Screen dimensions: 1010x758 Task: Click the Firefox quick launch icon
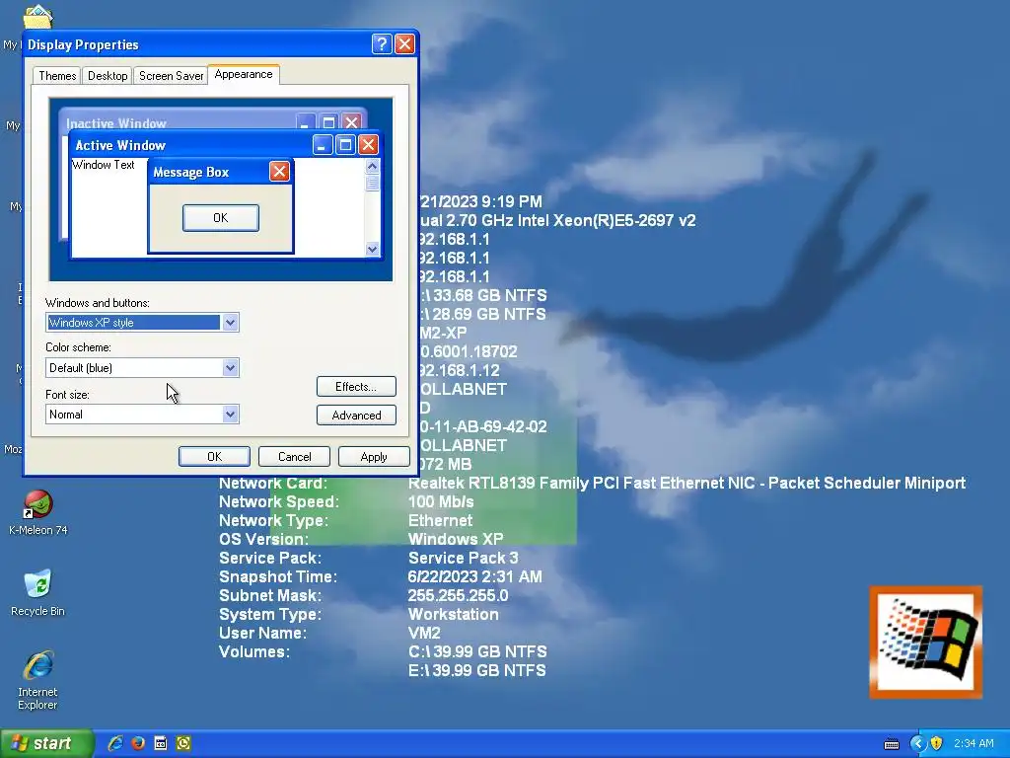(x=138, y=743)
